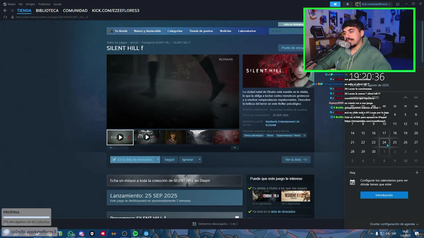Click the orange arrows taskbar icon
The height and width of the screenshot is (238, 424).
pos(114,234)
